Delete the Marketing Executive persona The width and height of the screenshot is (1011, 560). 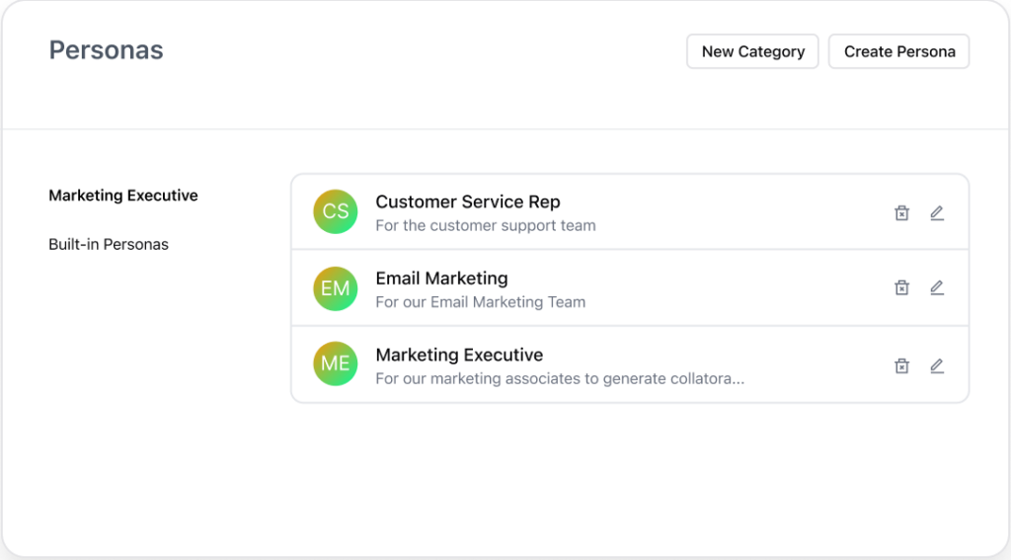coord(901,366)
